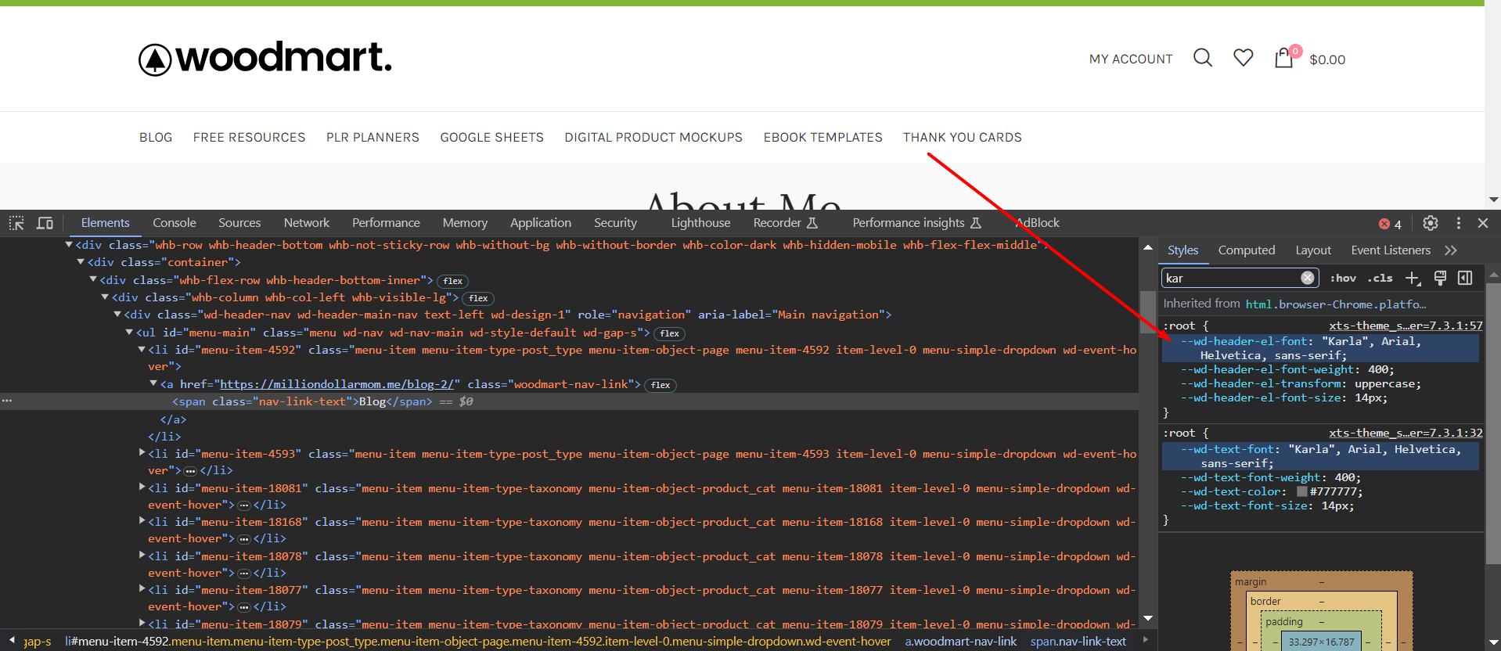Click the flex badge on woodmart-nav-link anchor

click(661, 385)
